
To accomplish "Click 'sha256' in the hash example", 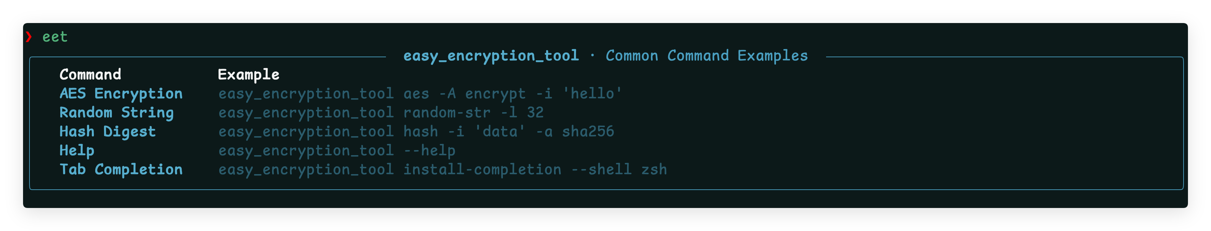I will pos(588,131).
